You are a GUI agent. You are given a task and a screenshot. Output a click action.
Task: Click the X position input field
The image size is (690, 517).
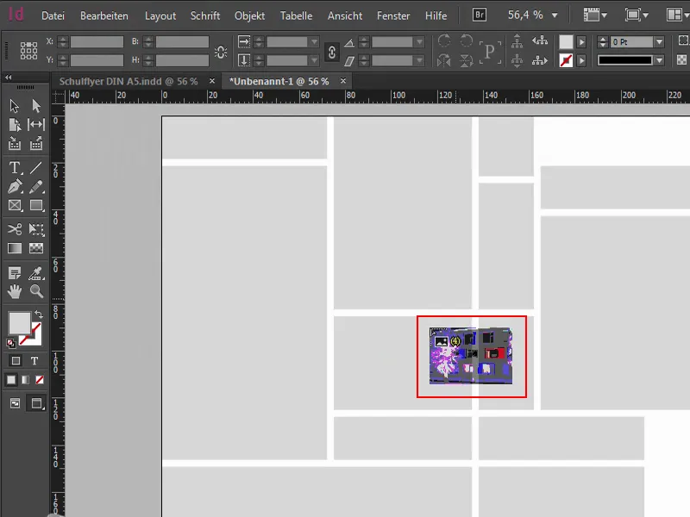pyautogui.click(x=97, y=41)
